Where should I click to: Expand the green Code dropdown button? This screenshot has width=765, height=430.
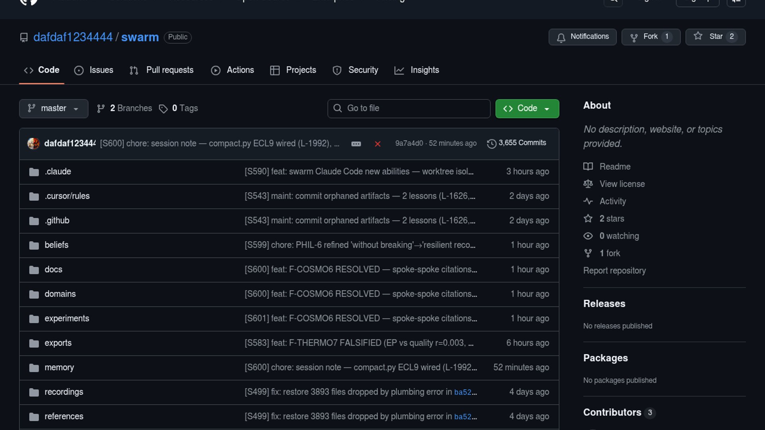click(527, 108)
